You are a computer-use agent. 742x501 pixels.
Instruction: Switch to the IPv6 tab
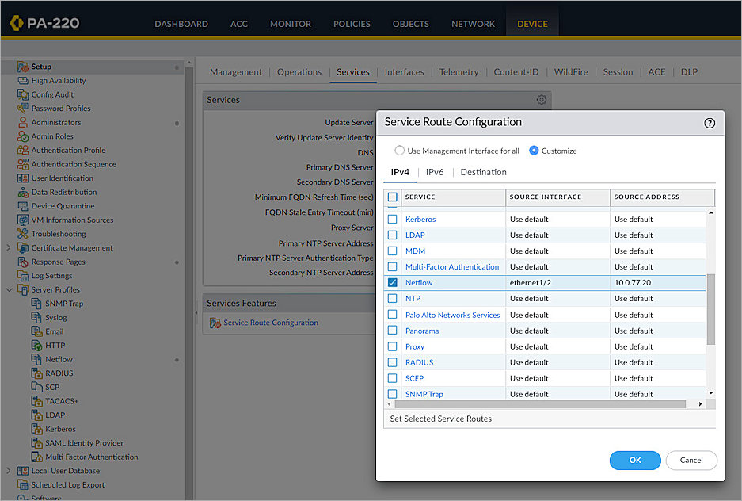pos(434,171)
